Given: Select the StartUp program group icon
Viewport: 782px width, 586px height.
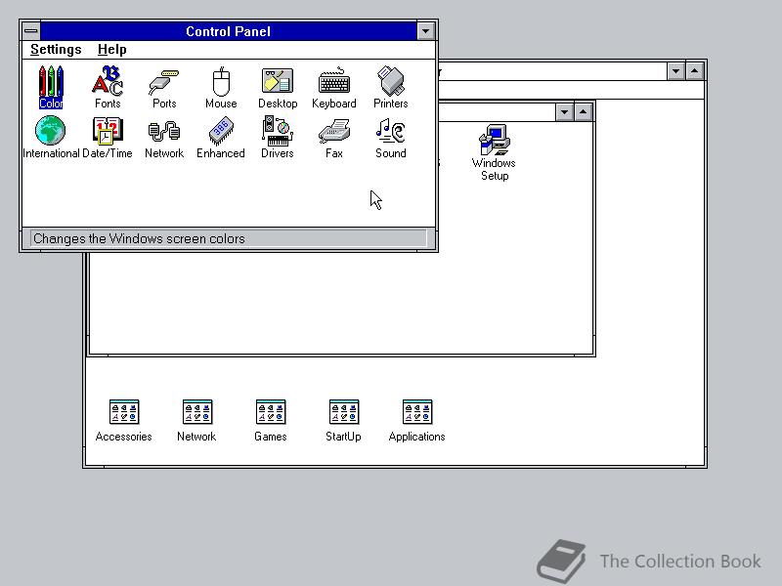Looking at the screenshot, I should (344, 421).
